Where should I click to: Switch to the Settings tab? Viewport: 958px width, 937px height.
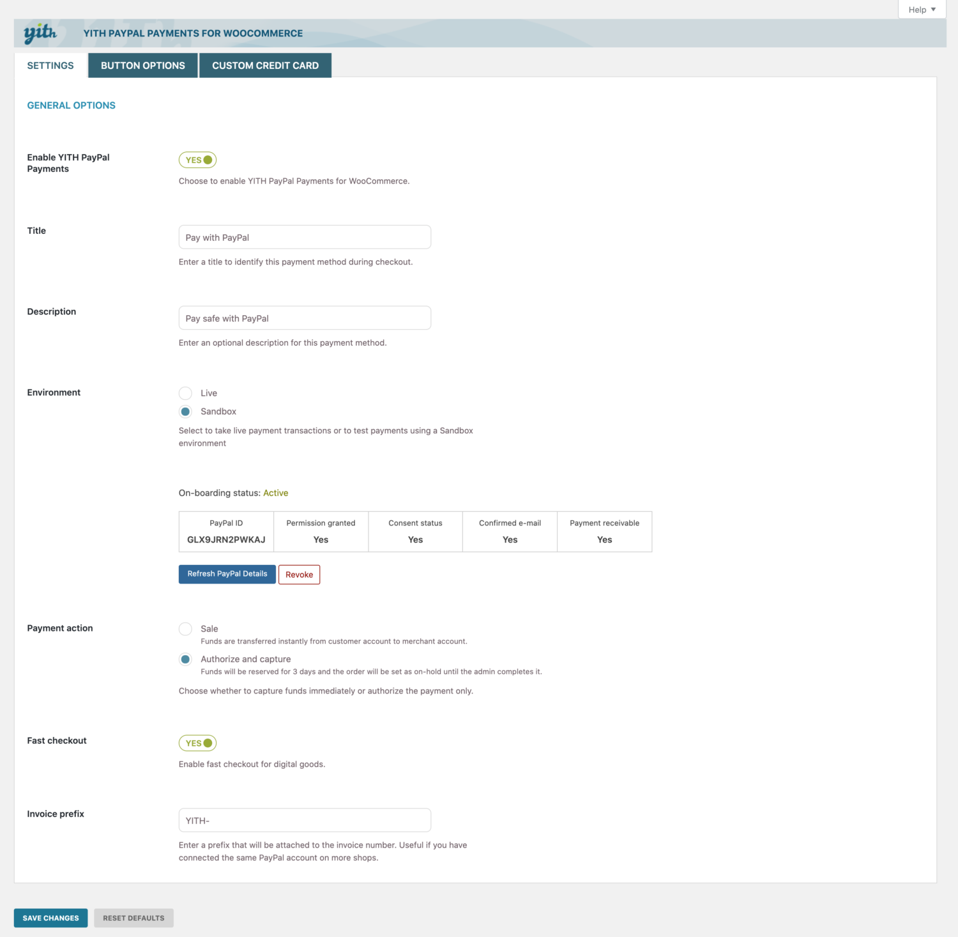[x=50, y=65]
